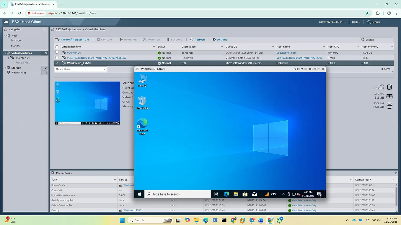
Task: Click the VM list Search field
Action: point(377,40)
